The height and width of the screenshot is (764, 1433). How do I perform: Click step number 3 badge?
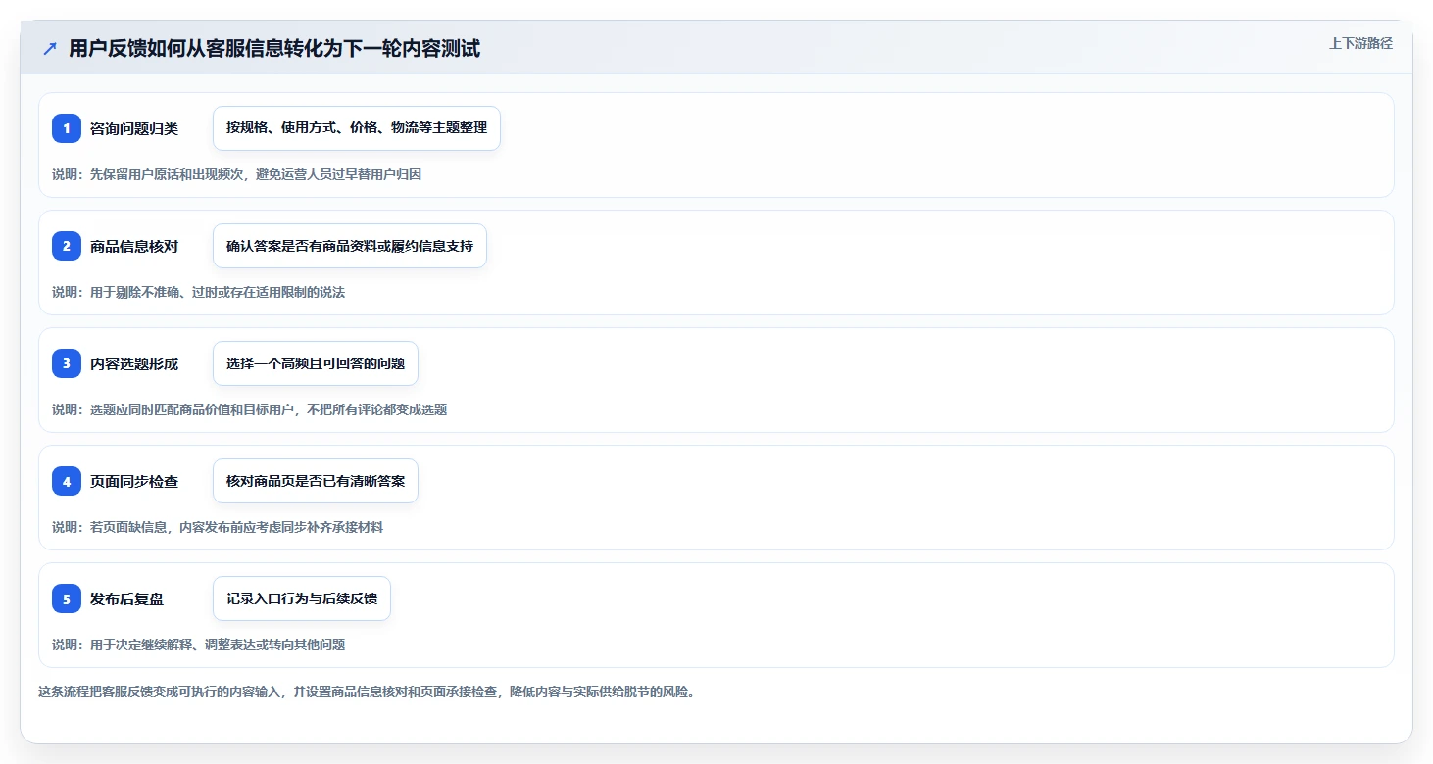pyautogui.click(x=67, y=363)
